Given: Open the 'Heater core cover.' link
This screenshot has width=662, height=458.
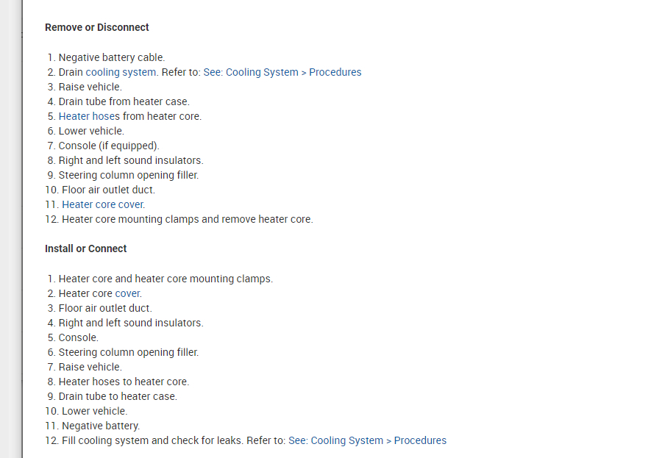Looking at the screenshot, I should [103, 204].
